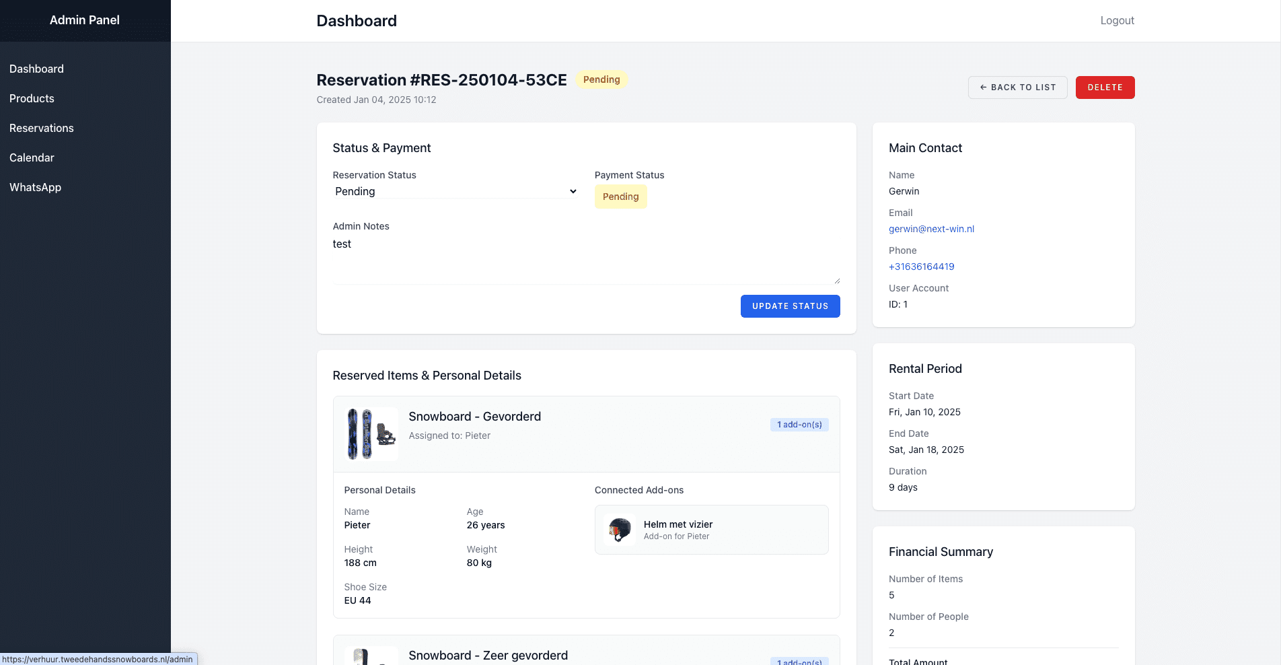The width and height of the screenshot is (1281, 665).
Task: Click the dropdown chevron next to Pending
Action: (x=573, y=191)
